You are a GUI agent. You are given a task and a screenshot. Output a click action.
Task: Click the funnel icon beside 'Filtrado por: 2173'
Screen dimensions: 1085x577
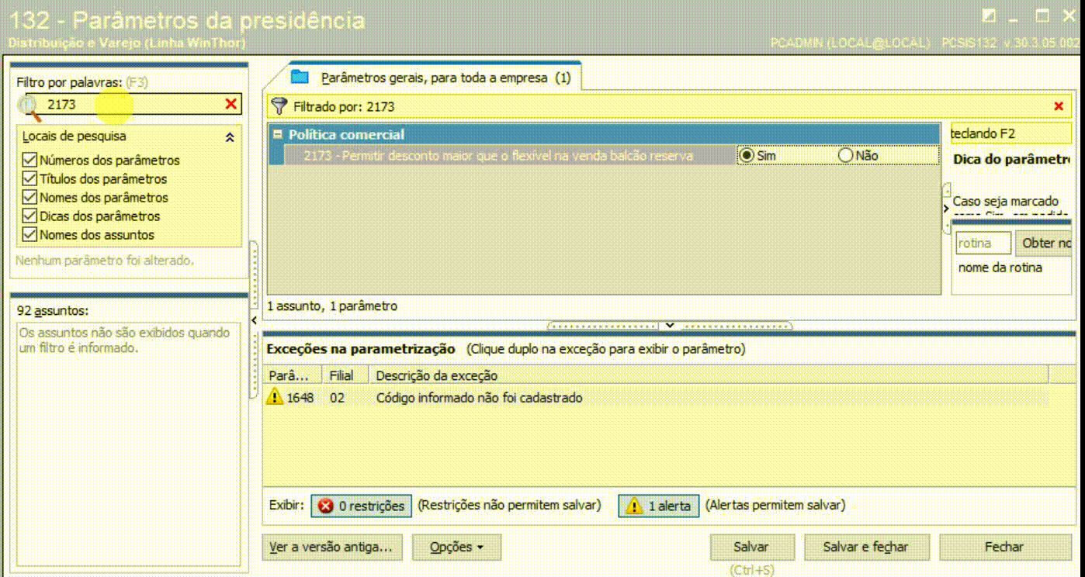(279, 106)
